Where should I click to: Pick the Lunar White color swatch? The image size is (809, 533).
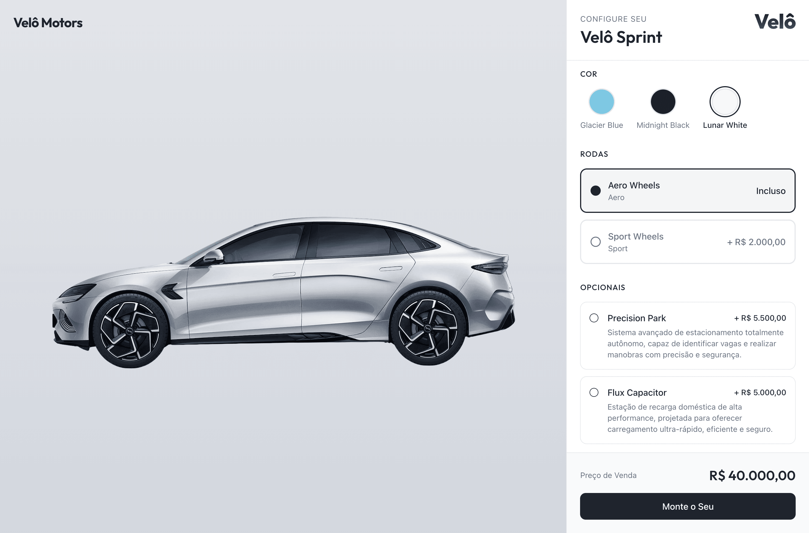pos(725,102)
